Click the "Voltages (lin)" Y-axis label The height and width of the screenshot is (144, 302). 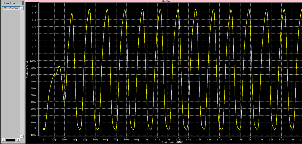(27, 69)
